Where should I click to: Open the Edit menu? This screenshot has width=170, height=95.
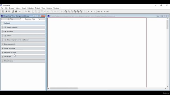pyautogui.click(x=6, y=8)
